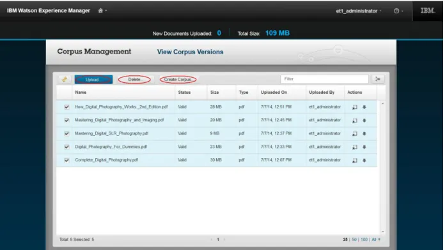Open the et1_administrator user dropdown
This screenshot has height=250, width=445.
(358, 11)
